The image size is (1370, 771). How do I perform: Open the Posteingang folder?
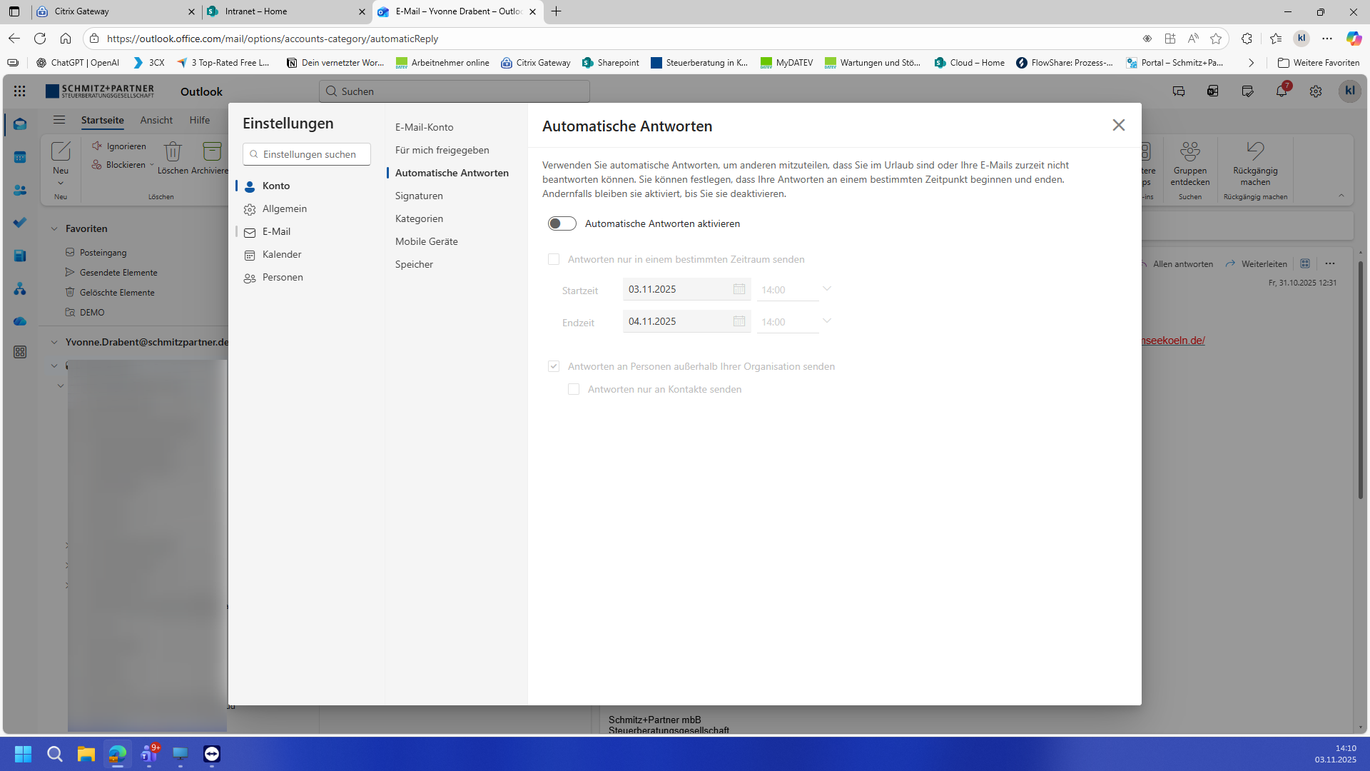coord(103,253)
